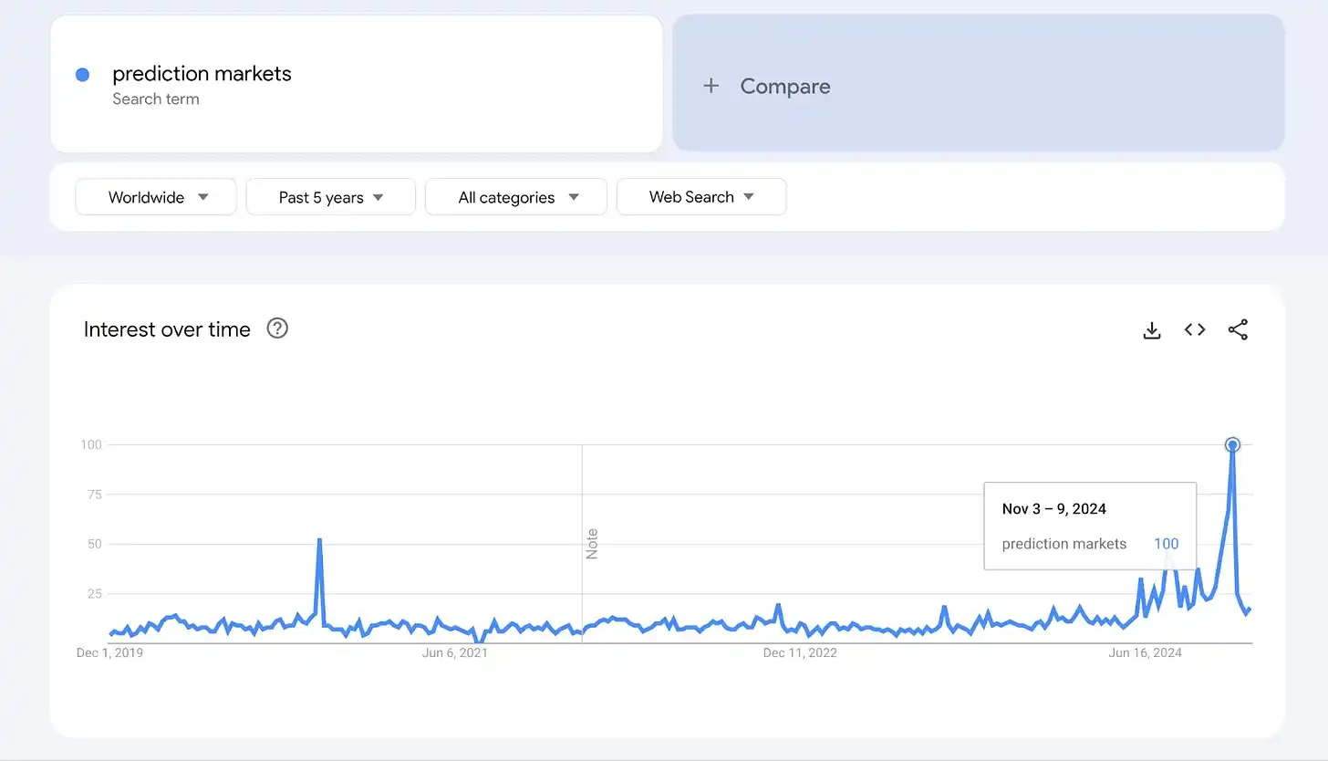The width and height of the screenshot is (1328, 761).
Task: Open the Worldwide region dropdown
Action: click(x=156, y=197)
